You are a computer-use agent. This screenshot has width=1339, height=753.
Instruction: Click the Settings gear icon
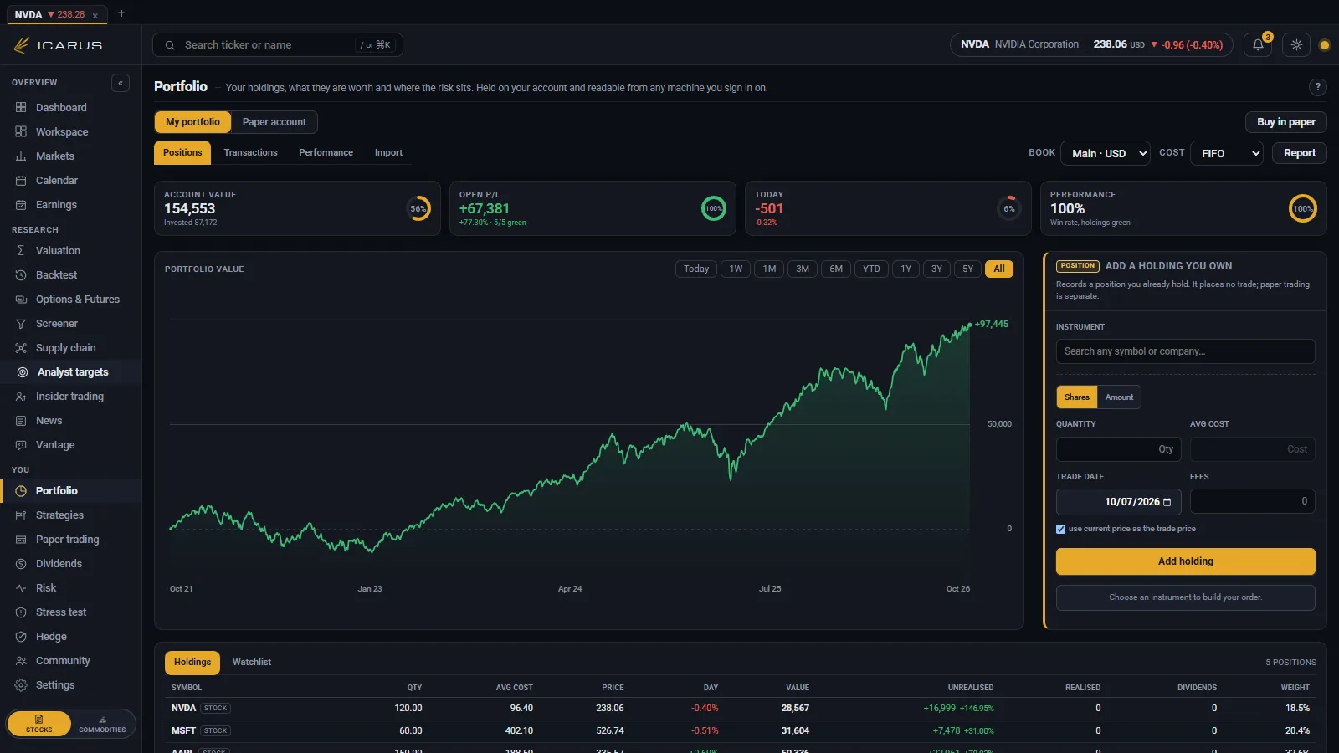click(21, 685)
